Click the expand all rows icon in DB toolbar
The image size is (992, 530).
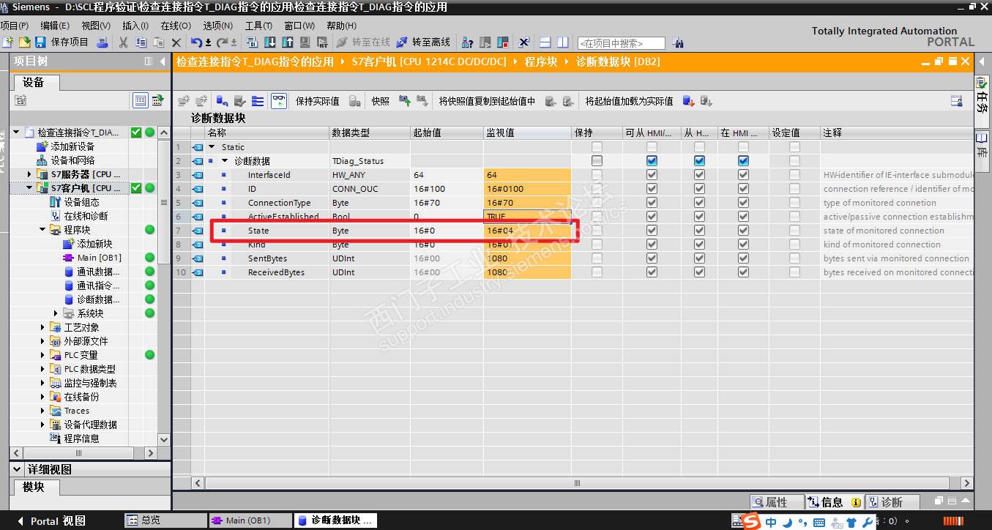(x=258, y=101)
